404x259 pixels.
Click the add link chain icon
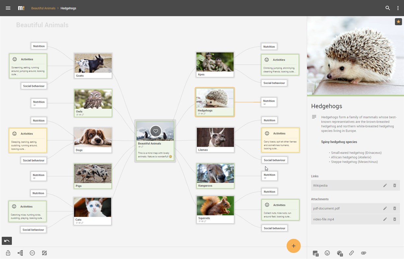352,253
